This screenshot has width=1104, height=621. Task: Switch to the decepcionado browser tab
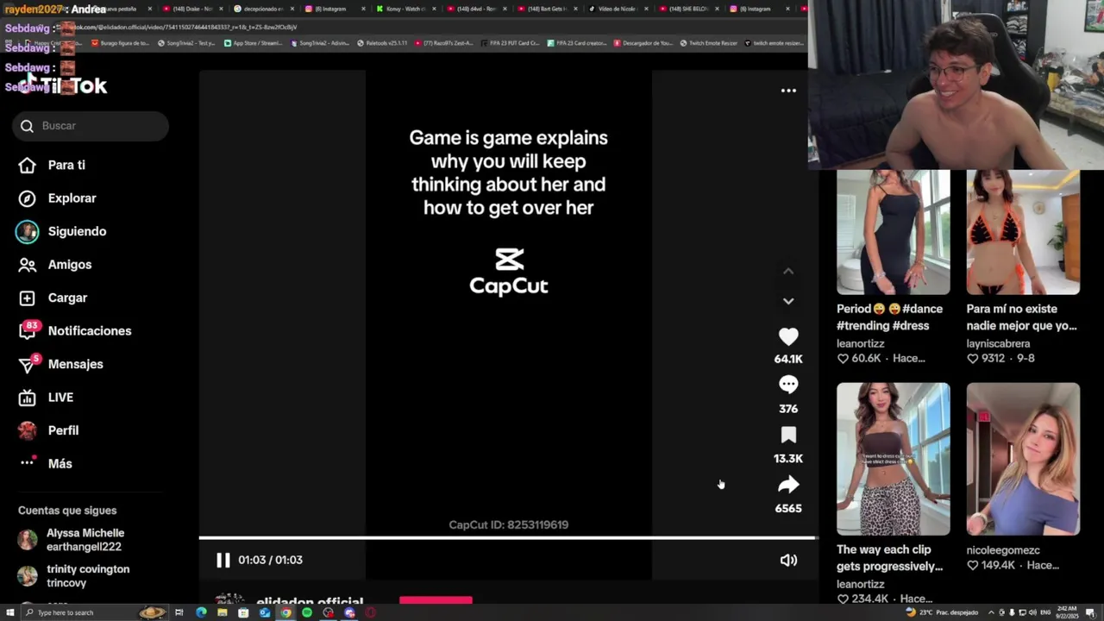pos(262,9)
